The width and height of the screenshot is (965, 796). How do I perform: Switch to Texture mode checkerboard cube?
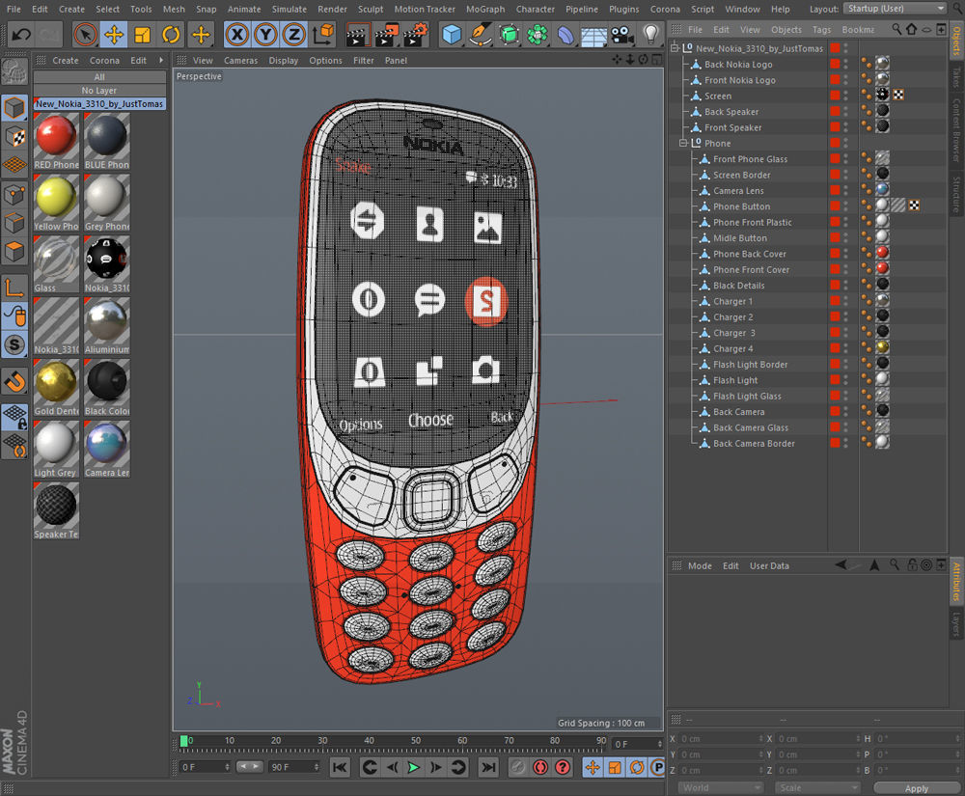(14, 137)
